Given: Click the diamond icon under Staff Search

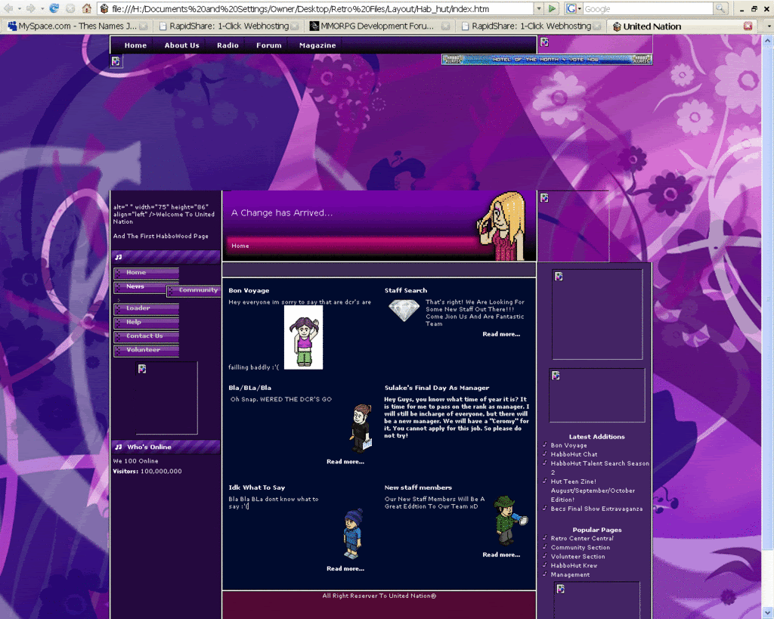Looking at the screenshot, I should click(x=404, y=310).
